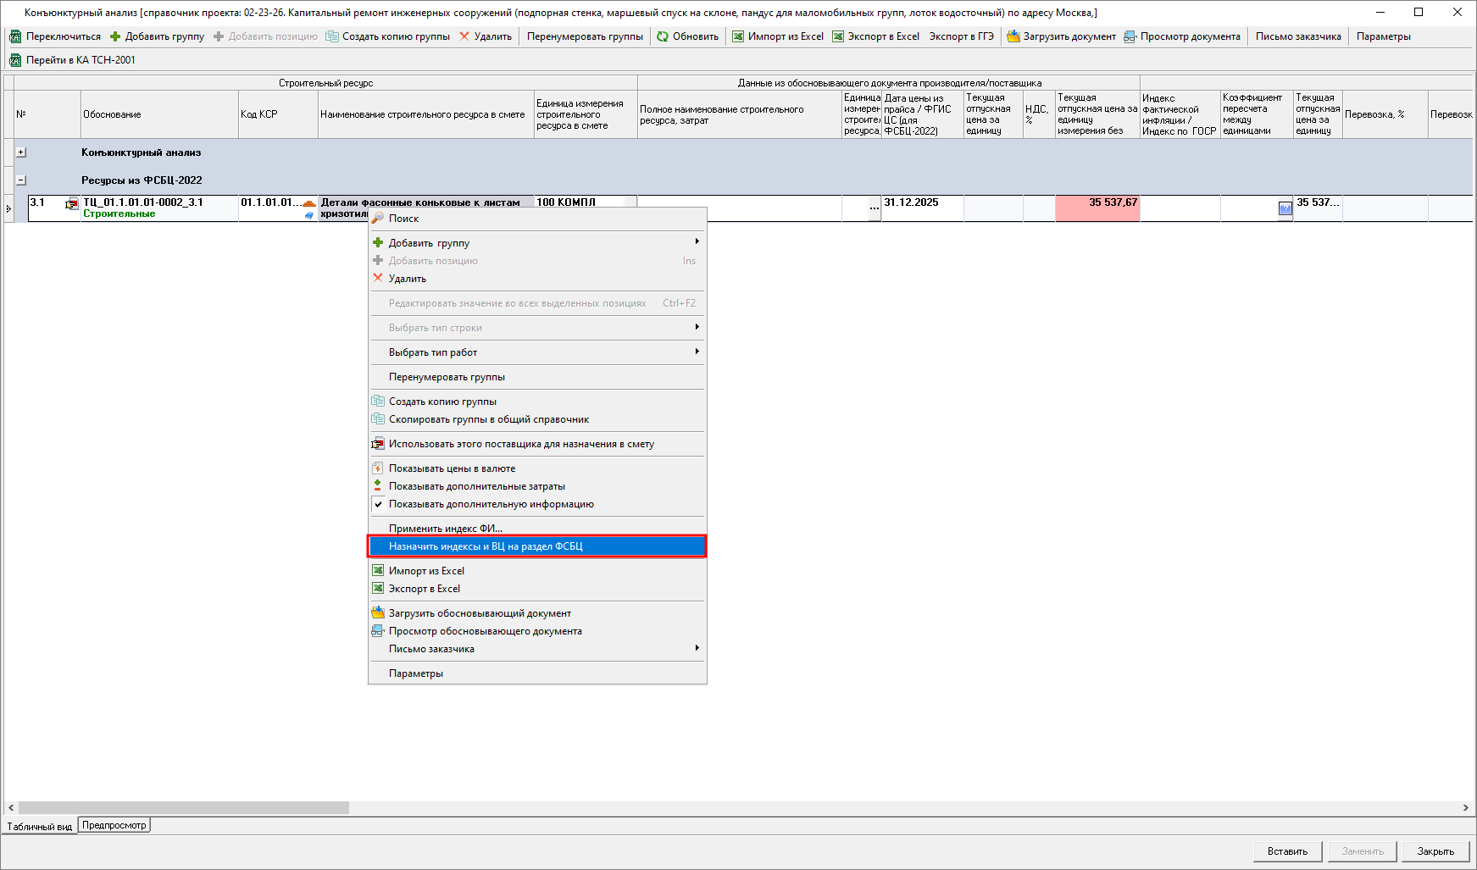The width and height of the screenshot is (1477, 870).
Task: Click the Перейти в КА ТСН-2001 icon
Action: (x=15, y=60)
